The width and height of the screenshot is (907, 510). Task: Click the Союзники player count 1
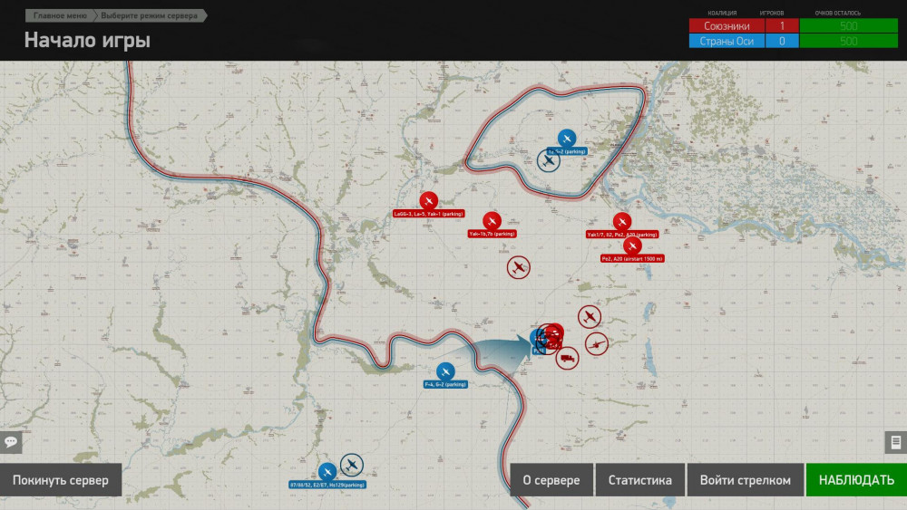click(782, 26)
